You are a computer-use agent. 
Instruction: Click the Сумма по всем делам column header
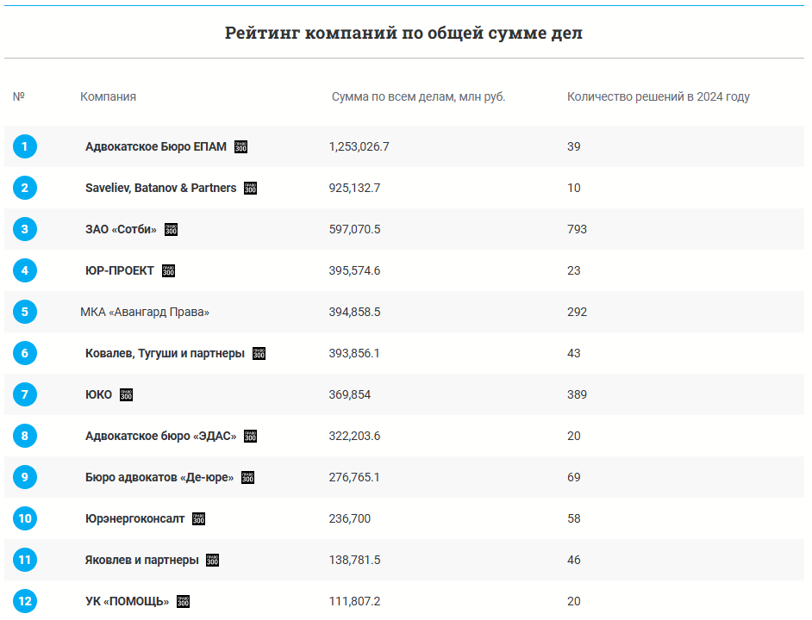tap(418, 96)
